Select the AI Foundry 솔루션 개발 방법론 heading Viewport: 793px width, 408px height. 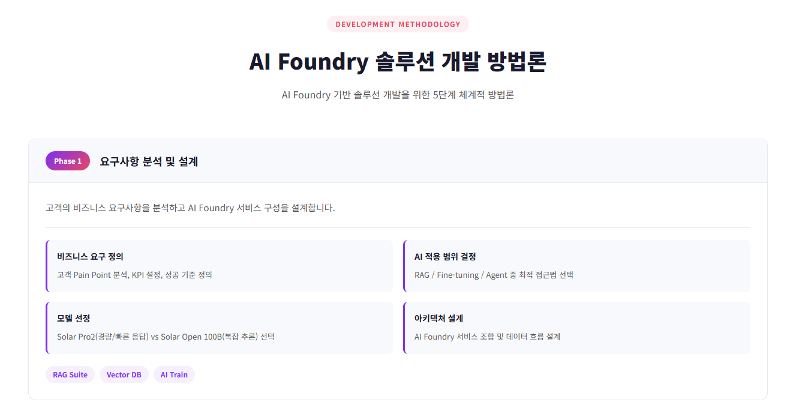398,61
